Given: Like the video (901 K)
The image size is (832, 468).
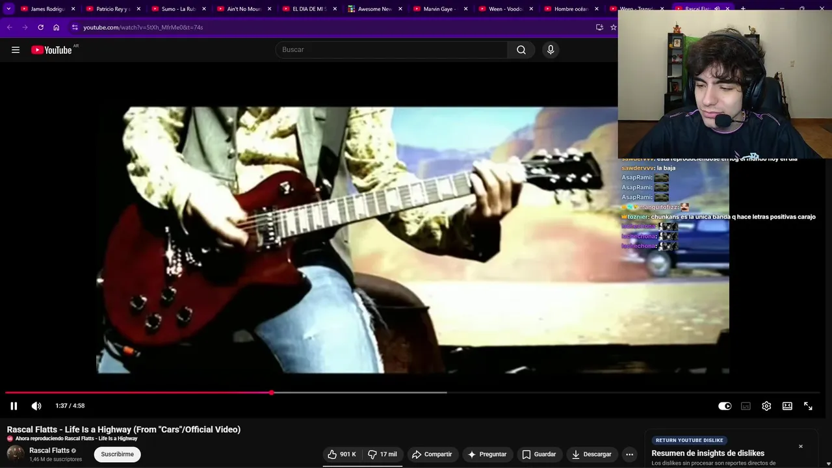Looking at the screenshot, I should coord(342,454).
